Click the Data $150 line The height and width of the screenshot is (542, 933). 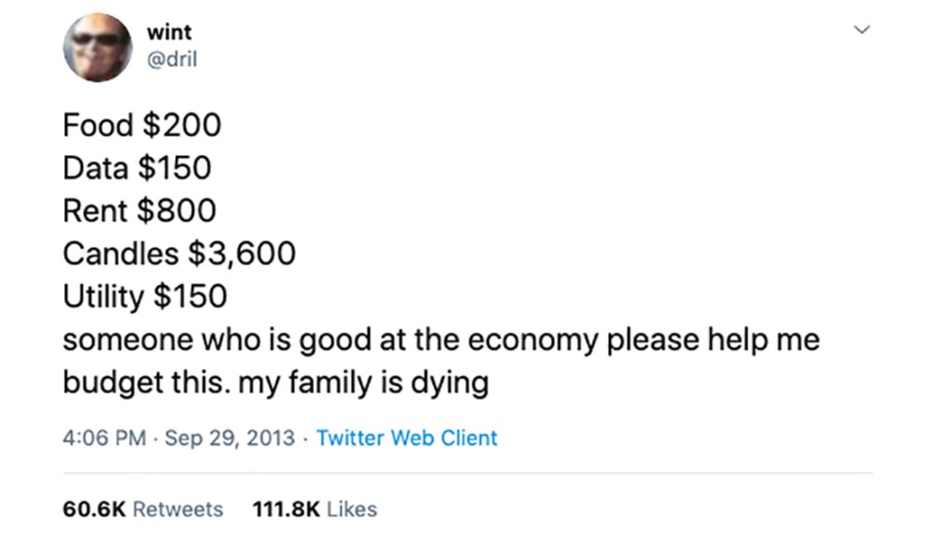[137, 167]
